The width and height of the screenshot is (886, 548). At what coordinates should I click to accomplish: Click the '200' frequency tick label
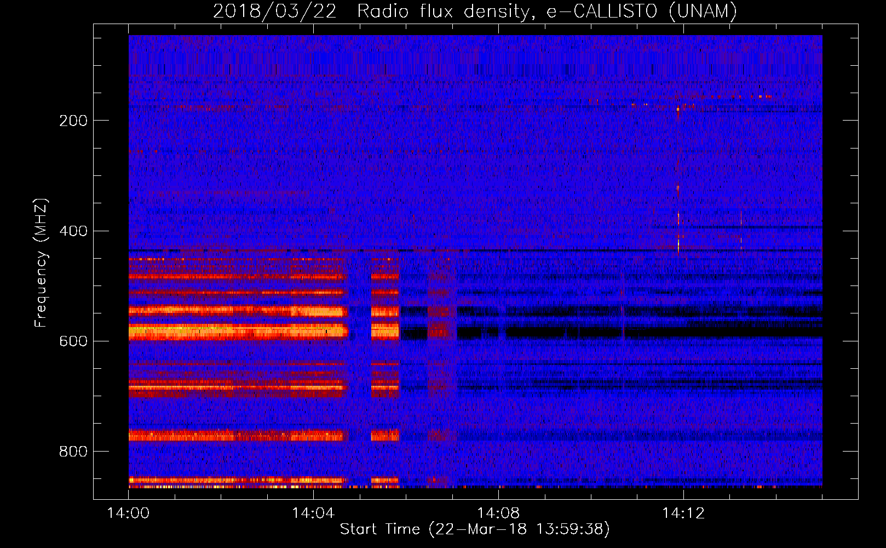coord(73,121)
